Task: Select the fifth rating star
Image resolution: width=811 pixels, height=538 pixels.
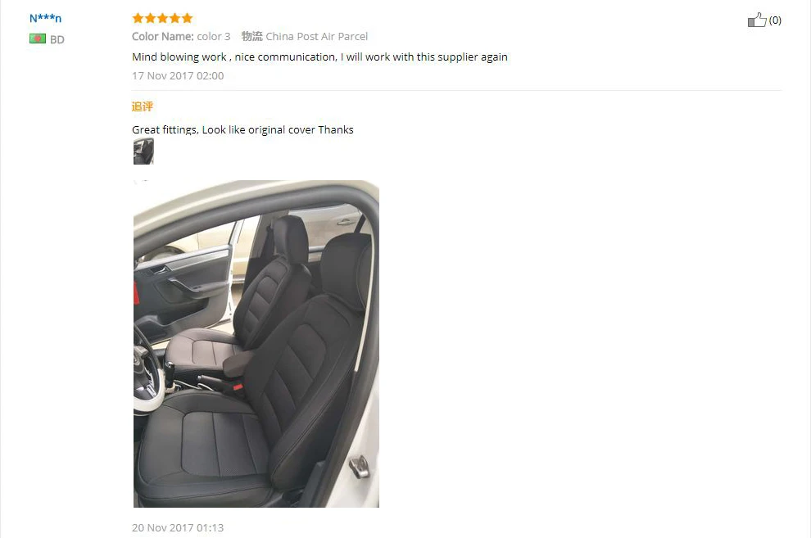Action: point(188,19)
